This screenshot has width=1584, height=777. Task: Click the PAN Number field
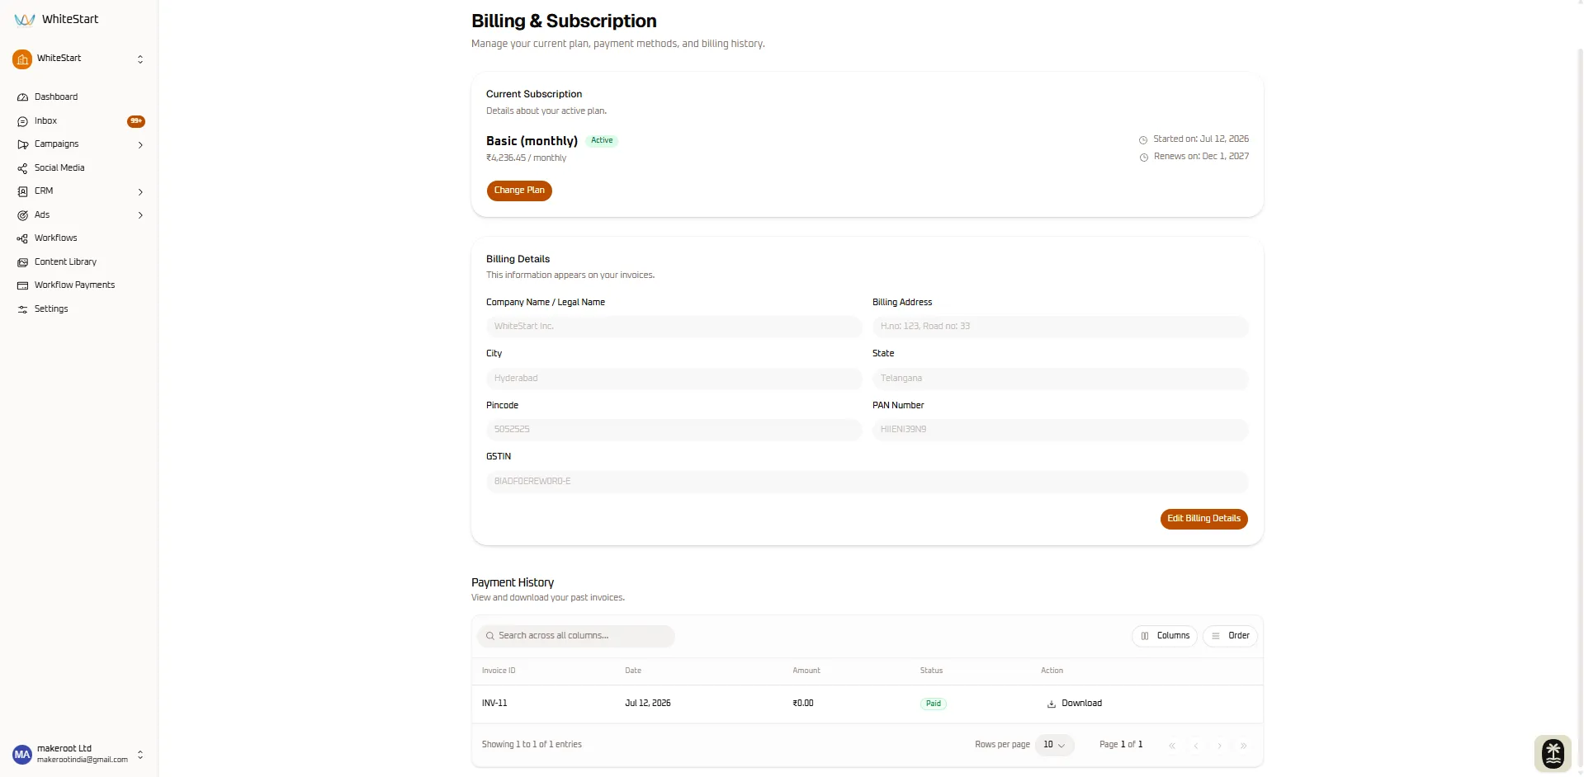coord(1061,430)
